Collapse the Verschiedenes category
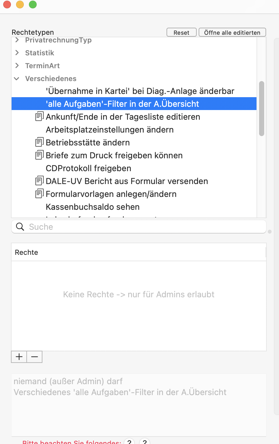The image size is (279, 444). tap(16, 79)
